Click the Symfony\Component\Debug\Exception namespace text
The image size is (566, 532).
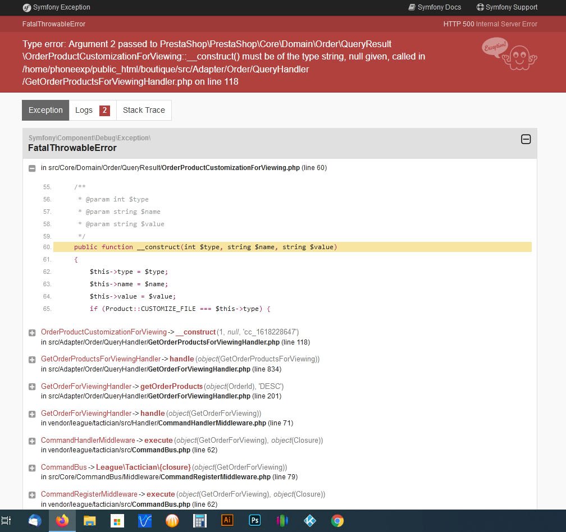pos(89,138)
